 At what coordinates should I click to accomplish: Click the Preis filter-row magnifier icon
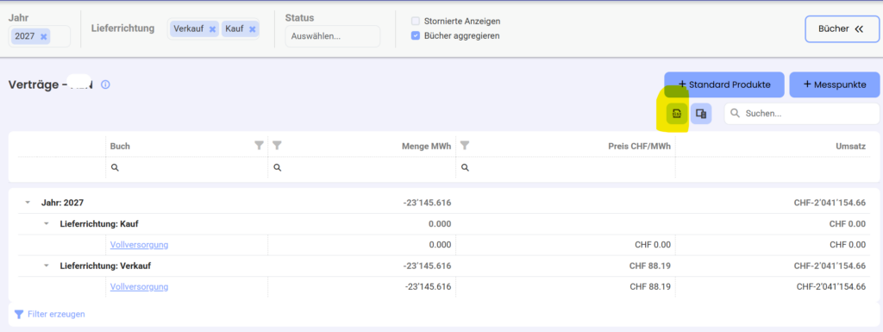(x=465, y=167)
